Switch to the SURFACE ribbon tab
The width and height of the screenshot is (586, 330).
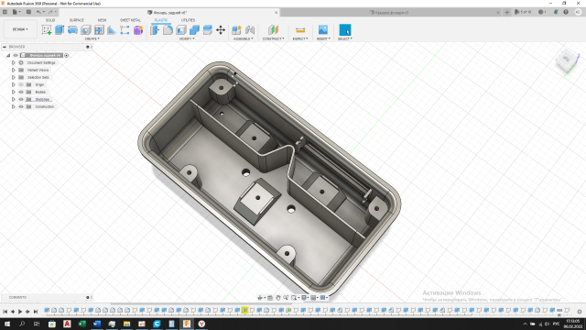click(77, 20)
